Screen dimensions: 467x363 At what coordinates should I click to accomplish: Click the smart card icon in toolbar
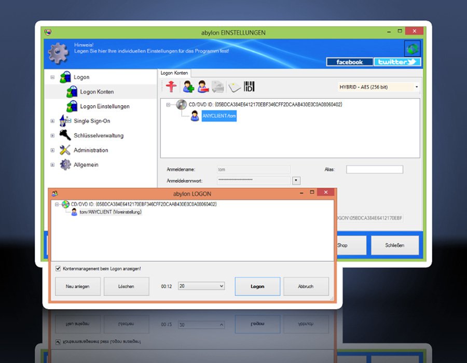235,87
